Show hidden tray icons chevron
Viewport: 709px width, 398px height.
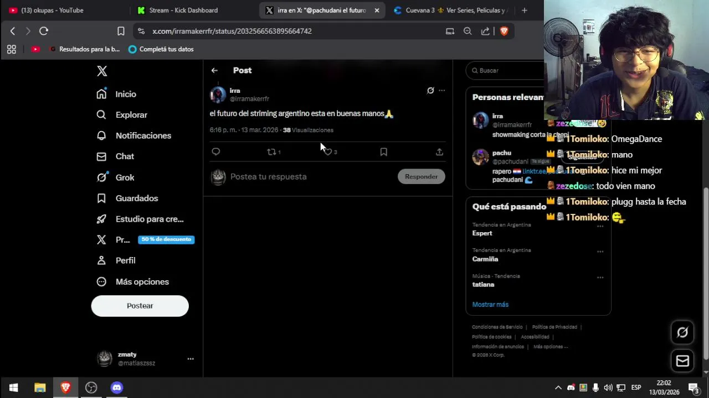click(x=558, y=387)
